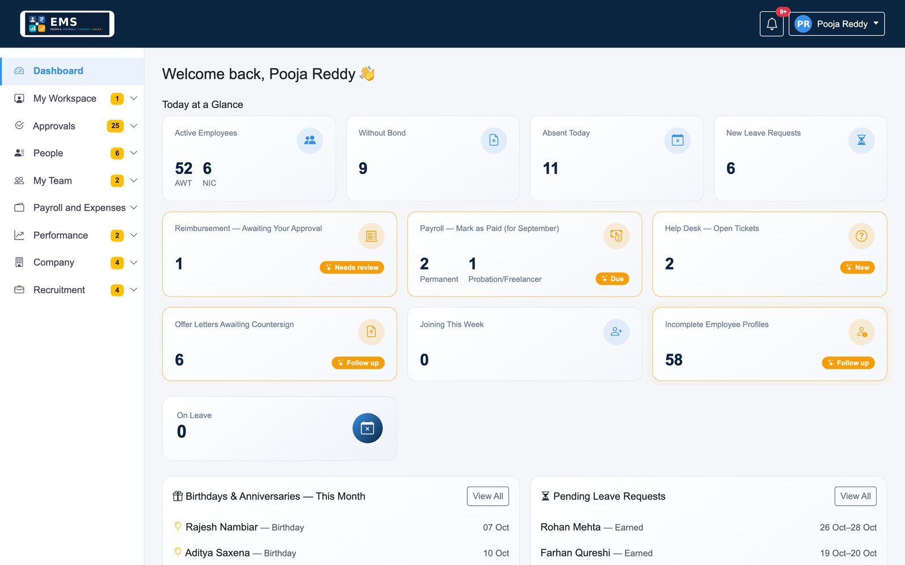Click the Needs review badge
905x565 pixels.
352,267
